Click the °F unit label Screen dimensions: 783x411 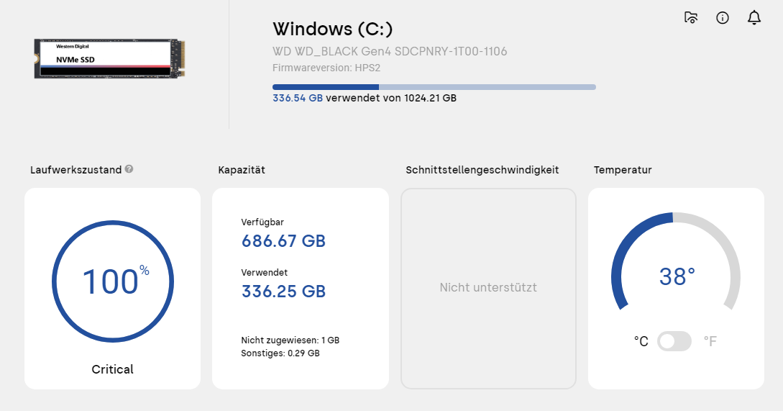(x=710, y=341)
